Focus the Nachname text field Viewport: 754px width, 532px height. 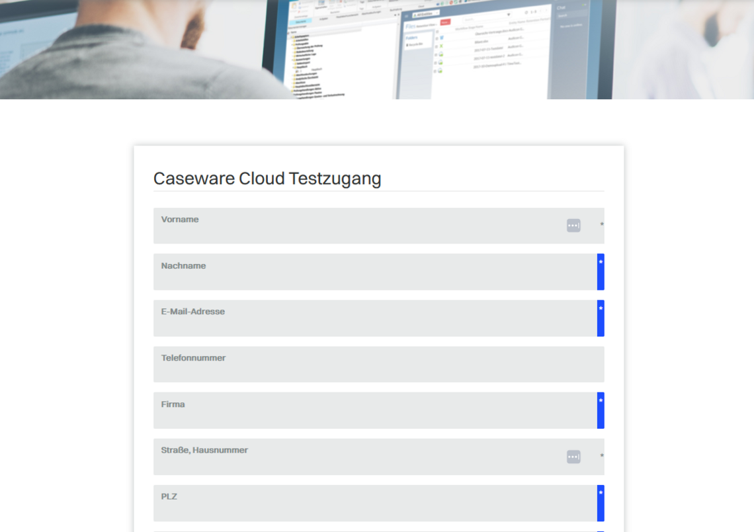coord(378,272)
